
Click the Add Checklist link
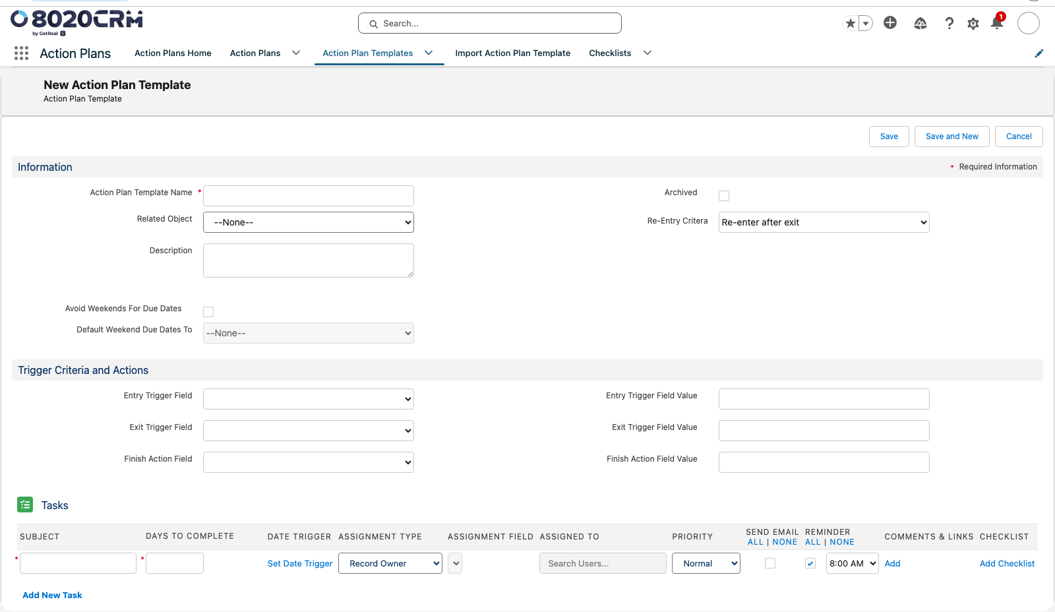click(1007, 564)
